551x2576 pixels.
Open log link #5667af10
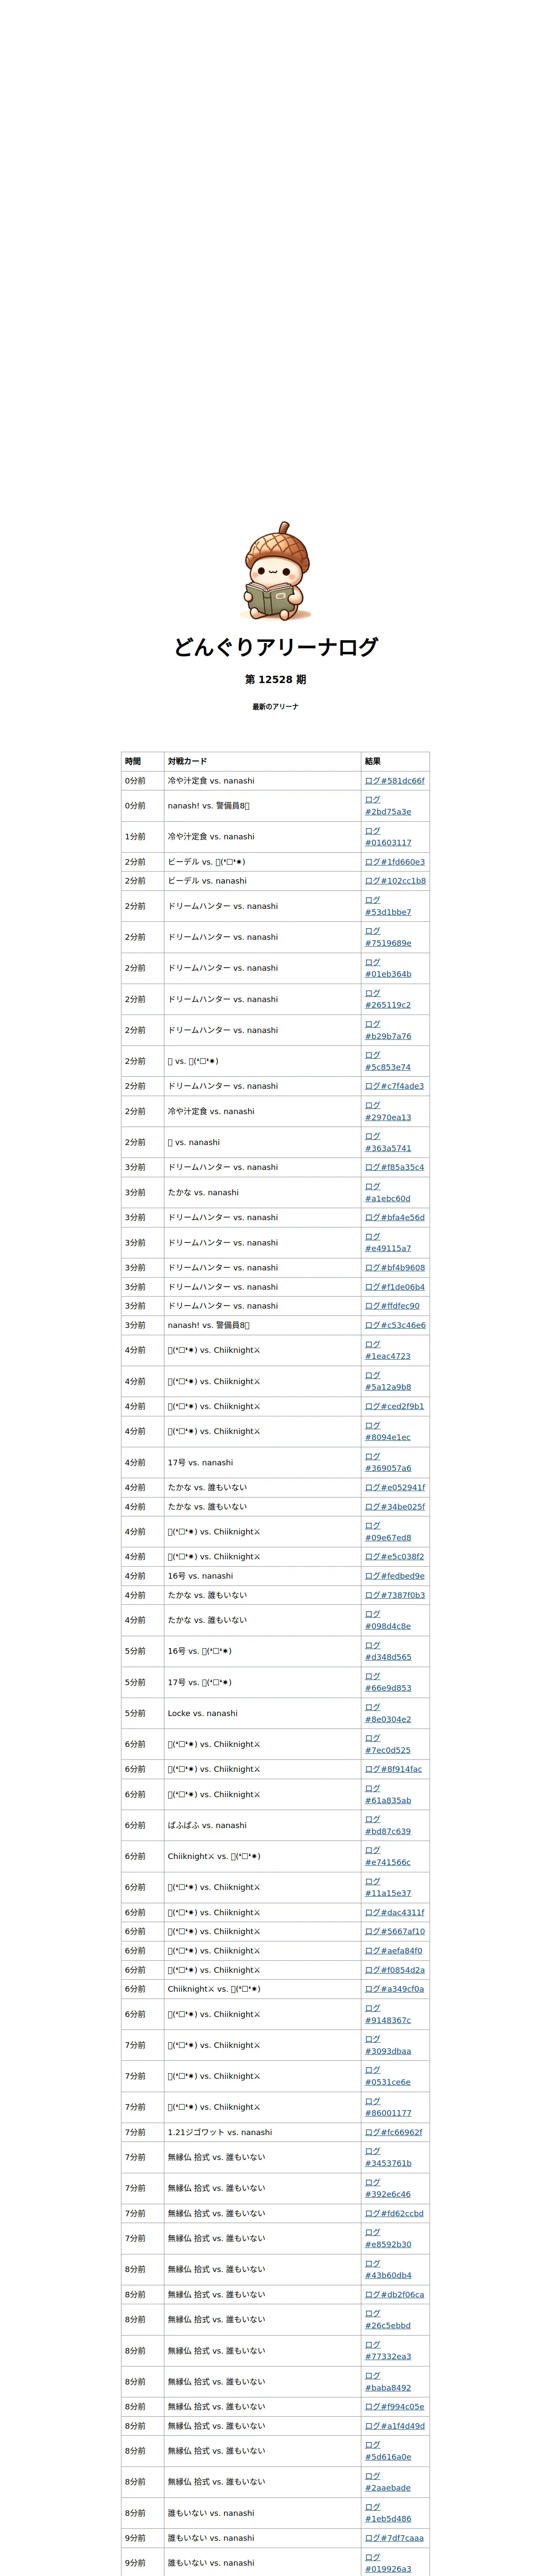point(394,1932)
